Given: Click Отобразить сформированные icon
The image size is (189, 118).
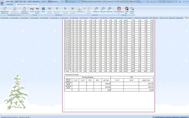Looking at the screenshot, I should click(15, 9).
